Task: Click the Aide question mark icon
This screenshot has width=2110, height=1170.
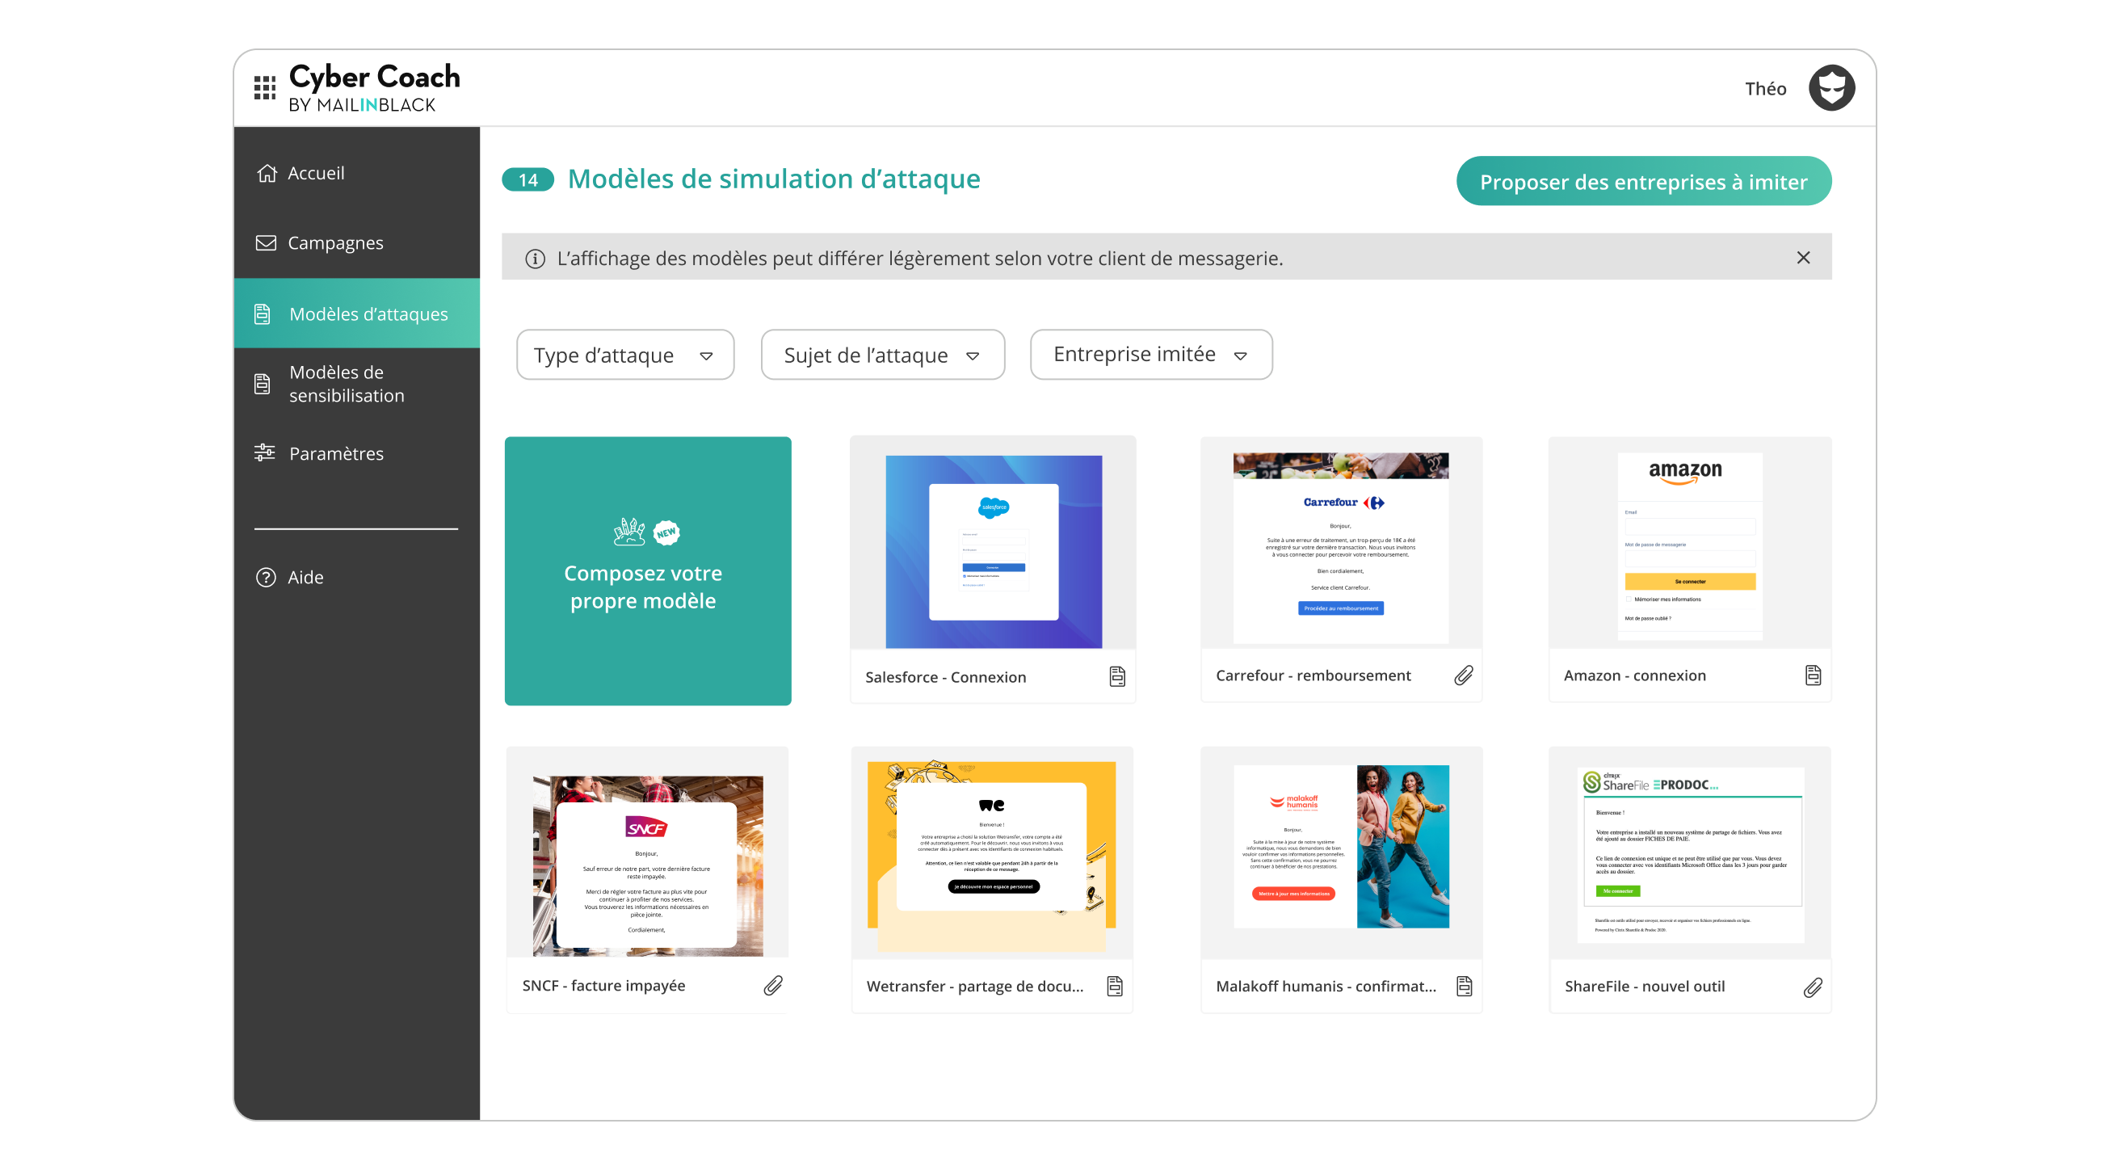Action: pos(266,577)
